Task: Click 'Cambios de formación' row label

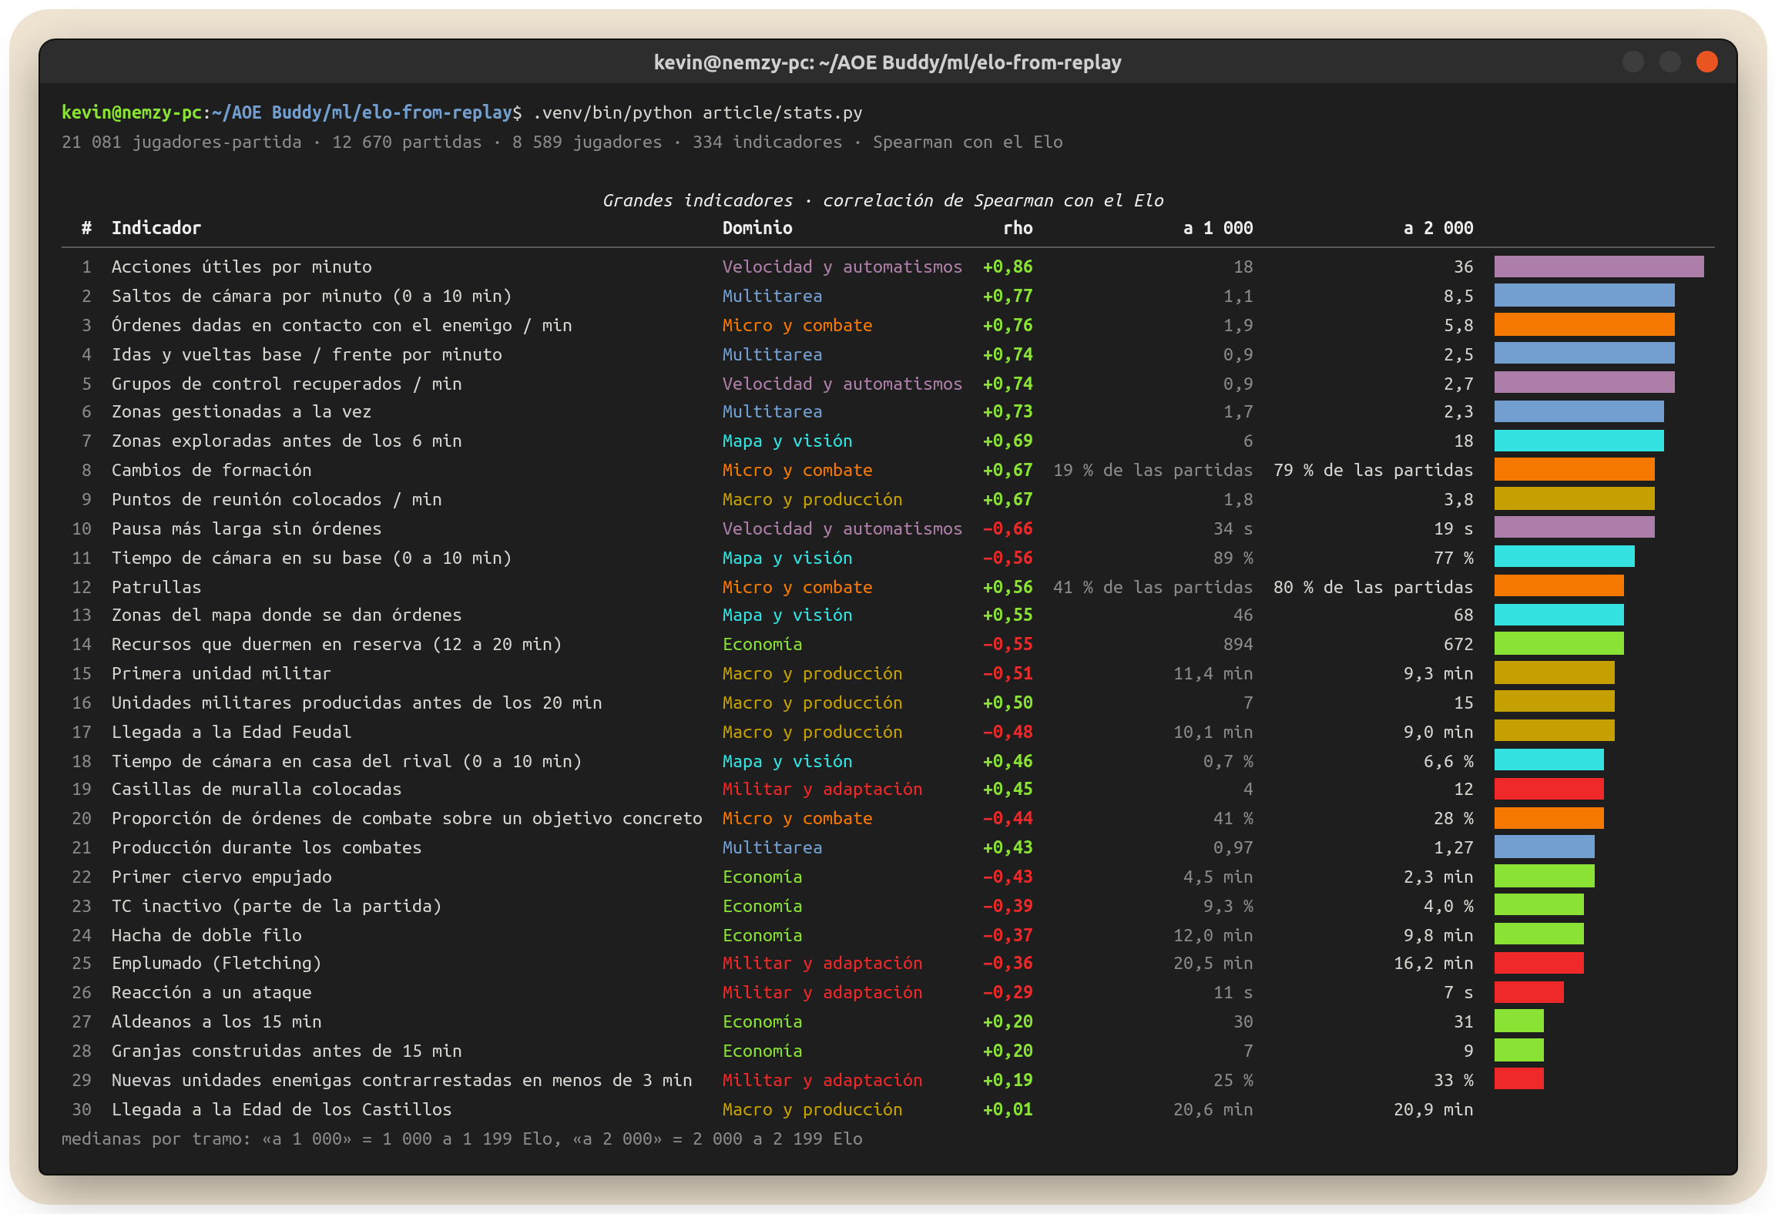Action: [x=212, y=470]
